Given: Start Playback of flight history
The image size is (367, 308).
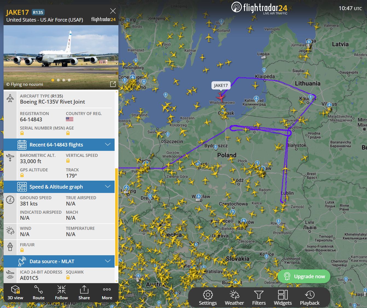Looking at the screenshot, I should point(310,298).
